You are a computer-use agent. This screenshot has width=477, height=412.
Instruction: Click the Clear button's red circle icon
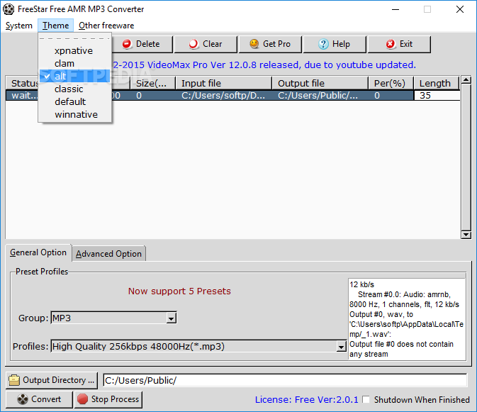click(193, 44)
